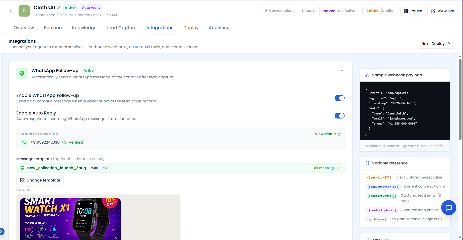Click the Verified checkmark icon

64,142
